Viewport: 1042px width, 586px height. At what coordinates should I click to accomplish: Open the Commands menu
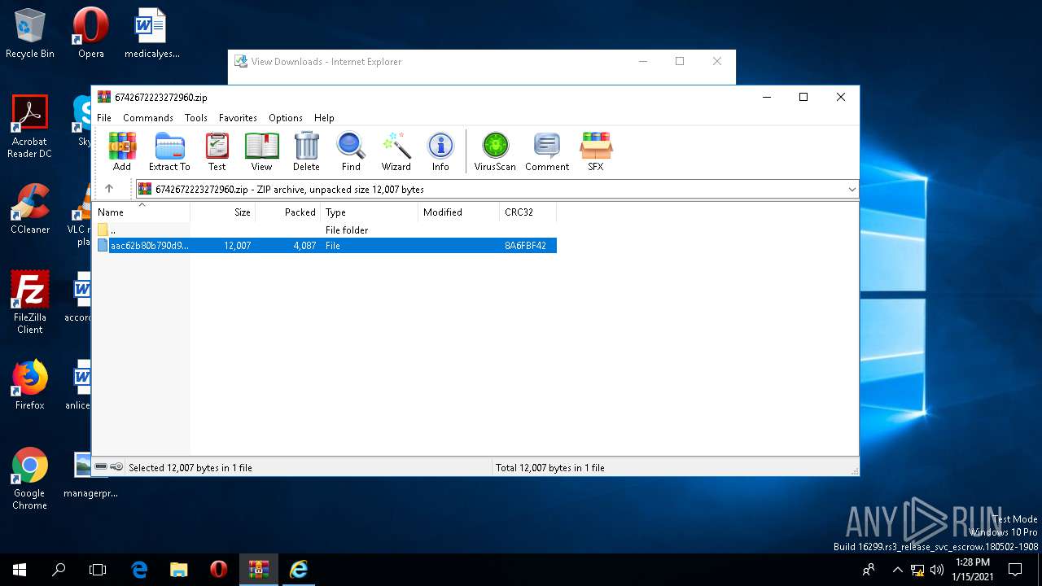click(148, 118)
